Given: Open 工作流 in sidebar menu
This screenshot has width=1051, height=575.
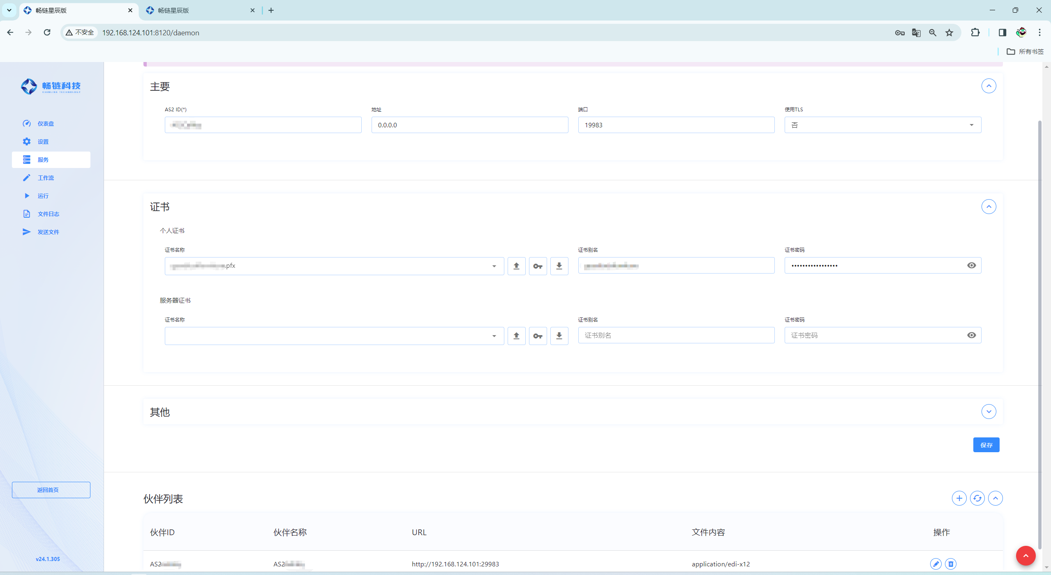Looking at the screenshot, I should point(46,178).
